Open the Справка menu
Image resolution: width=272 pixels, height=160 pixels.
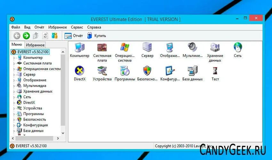click(x=94, y=27)
